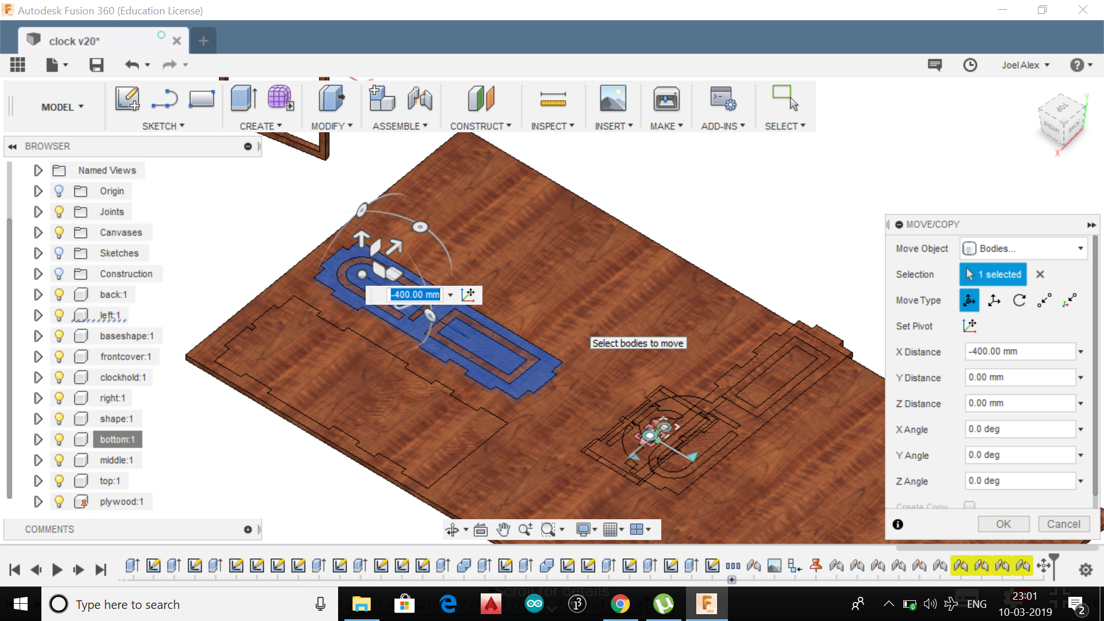The width and height of the screenshot is (1104, 621).
Task: Toggle visibility bulb for Origin folder
Action: tap(59, 191)
